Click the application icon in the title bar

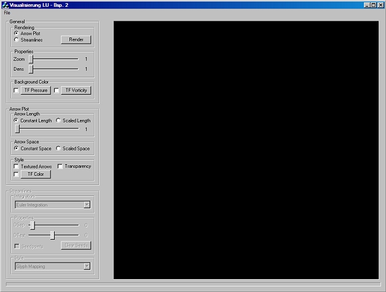5,5
